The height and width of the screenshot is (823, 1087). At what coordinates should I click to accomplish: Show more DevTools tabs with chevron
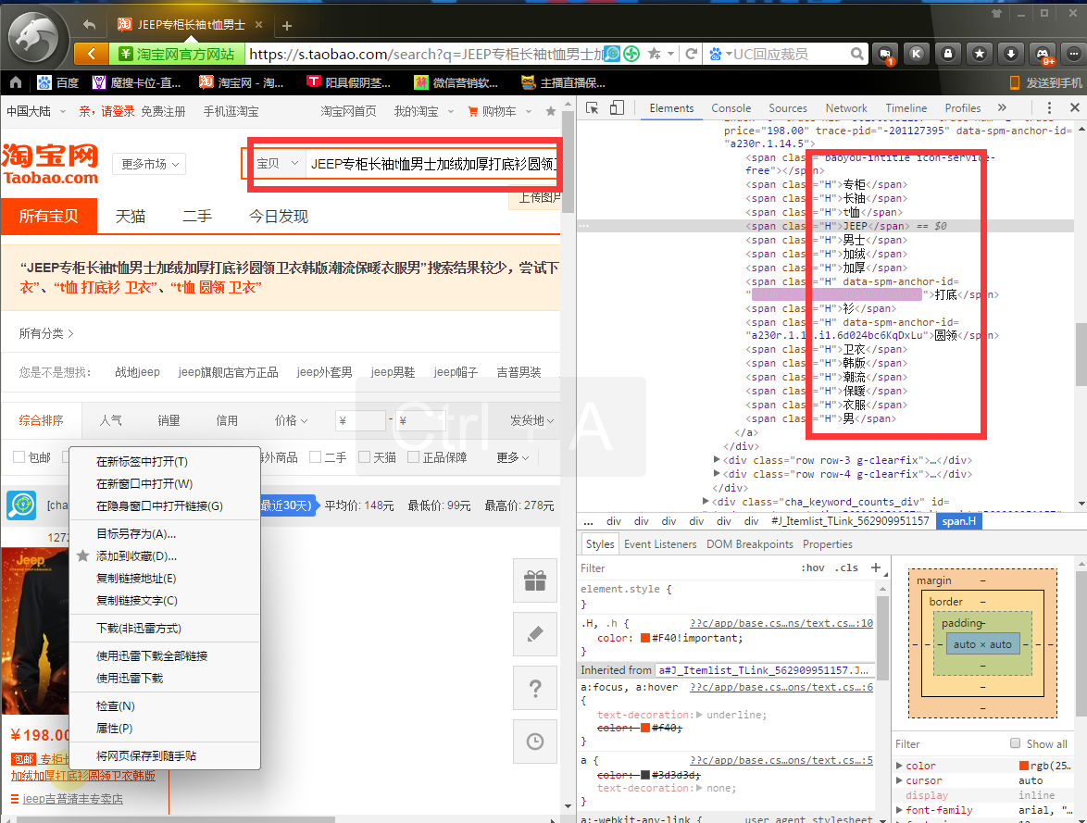(x=1002, y=107)
